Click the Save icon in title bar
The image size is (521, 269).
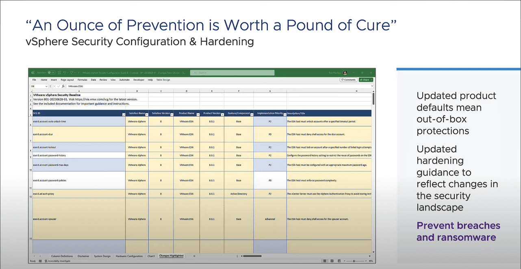point(60,73)
